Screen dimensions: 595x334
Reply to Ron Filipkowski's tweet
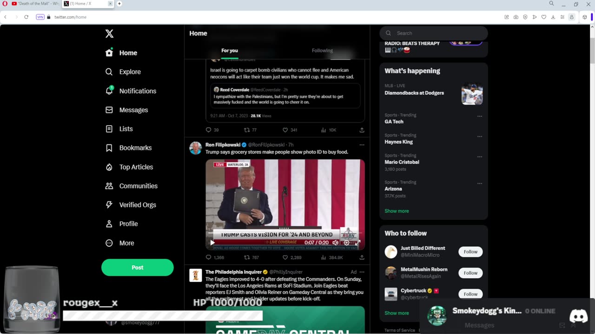(209, 257)
